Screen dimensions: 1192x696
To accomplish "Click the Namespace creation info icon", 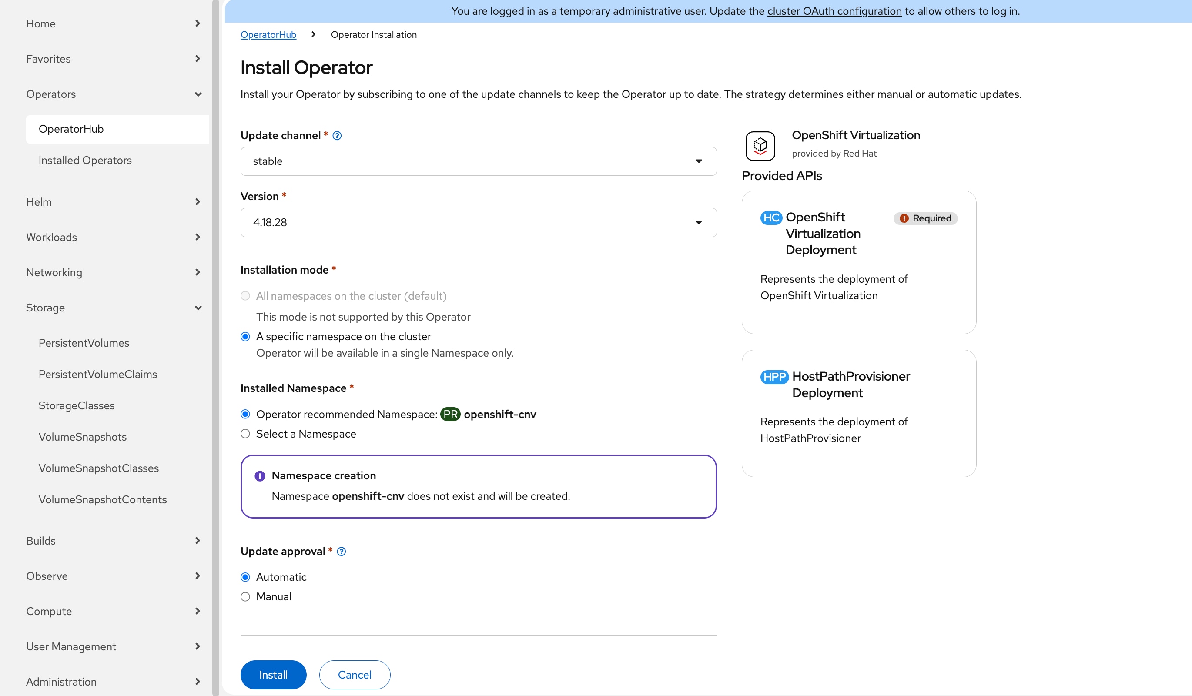I will point(260,475).
